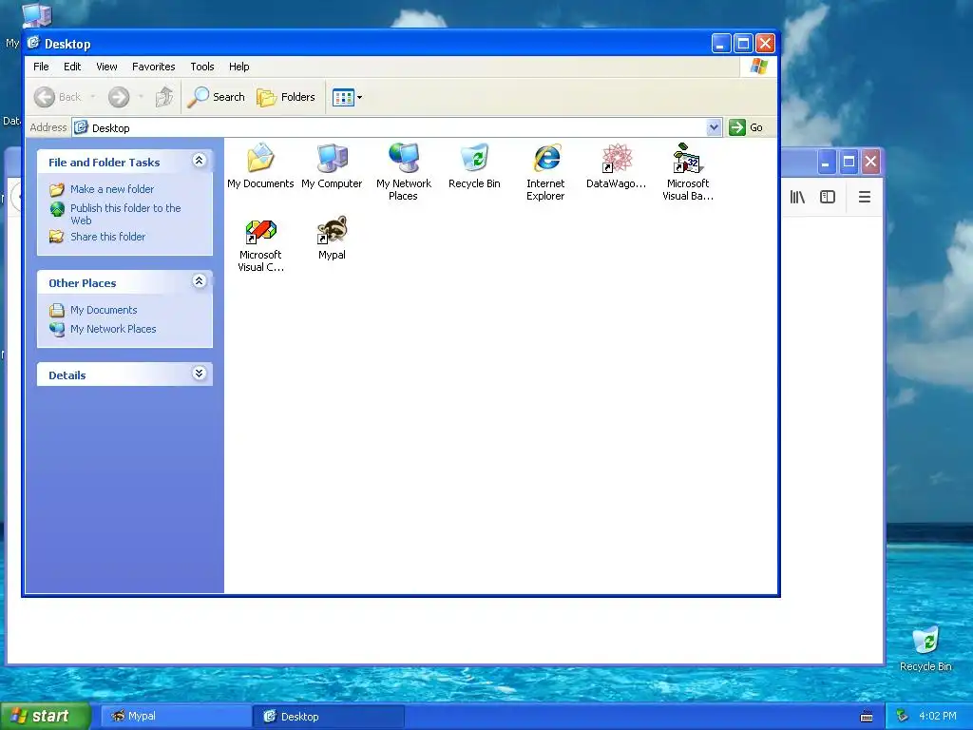Image resolution: width=973 pixels, height=730 pixels.
Task: Click the Desktop taskbar button
Action: tap(329, 717)
